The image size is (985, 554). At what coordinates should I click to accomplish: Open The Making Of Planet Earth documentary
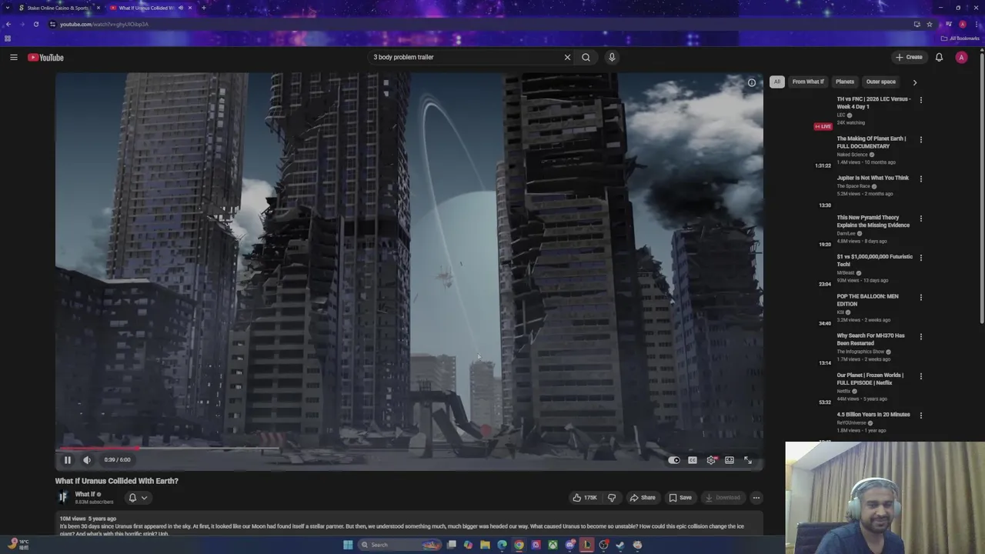871,142
